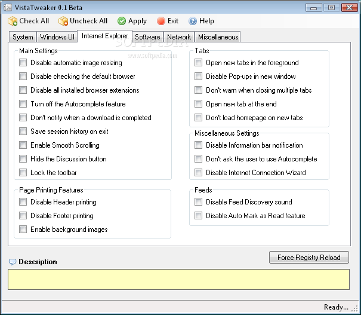Viewport: 361px width, 315px height.
Task: Check Disable Header printing
Action: click(23, 202)
